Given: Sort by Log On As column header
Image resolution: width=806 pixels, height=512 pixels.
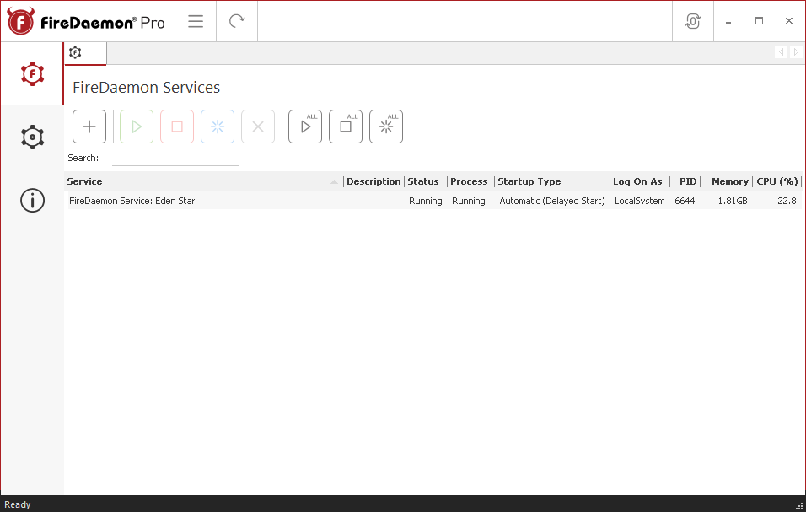Looking at the screenshot, I should (640, 181).
